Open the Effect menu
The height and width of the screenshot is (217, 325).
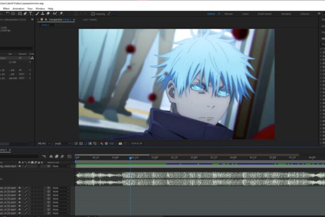click(6, 9)
